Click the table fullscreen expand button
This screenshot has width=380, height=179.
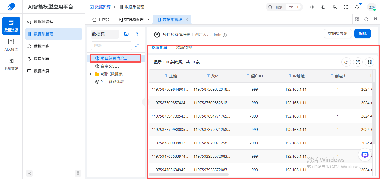(x=358, y=62)
